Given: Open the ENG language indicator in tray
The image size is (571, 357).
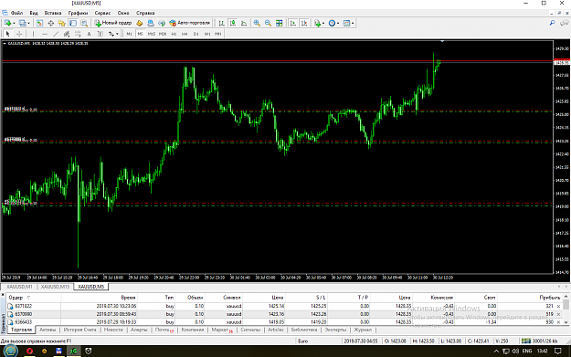Looking at the screenshot, I should [526, 351].
